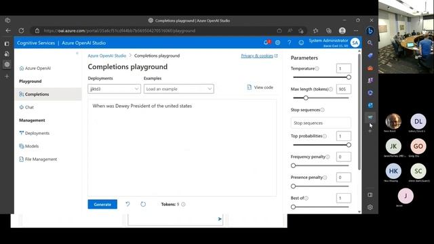Click the browser back arrow
Screen dimensions: 434x244
8,30
